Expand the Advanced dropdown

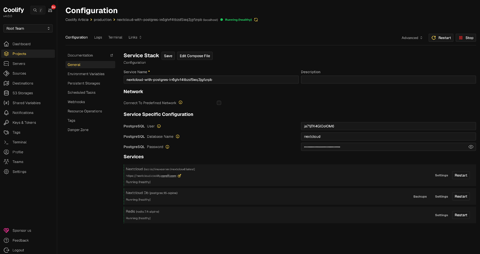click(412, 38)
